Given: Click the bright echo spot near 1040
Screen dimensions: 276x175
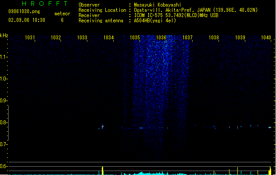Looking at the screenshot, I should tap(270, 127).
